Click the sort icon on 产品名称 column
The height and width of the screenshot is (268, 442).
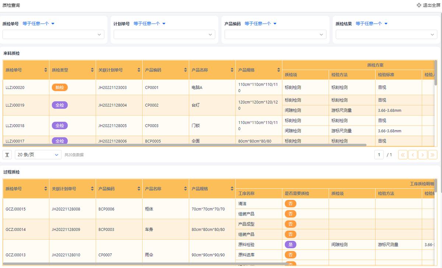pos(232,69)
